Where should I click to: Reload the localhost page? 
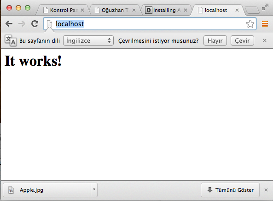point(35,23)
